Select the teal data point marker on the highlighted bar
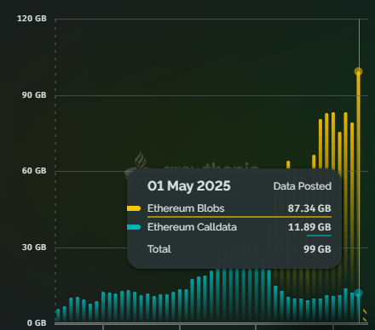 (358, 293)
